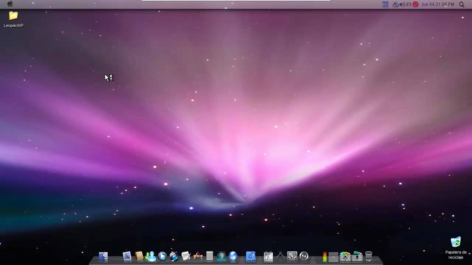This screenshot has width=472, height=265.
Task: Open the blue blueprint dock icon
Action: pos(251,256)
